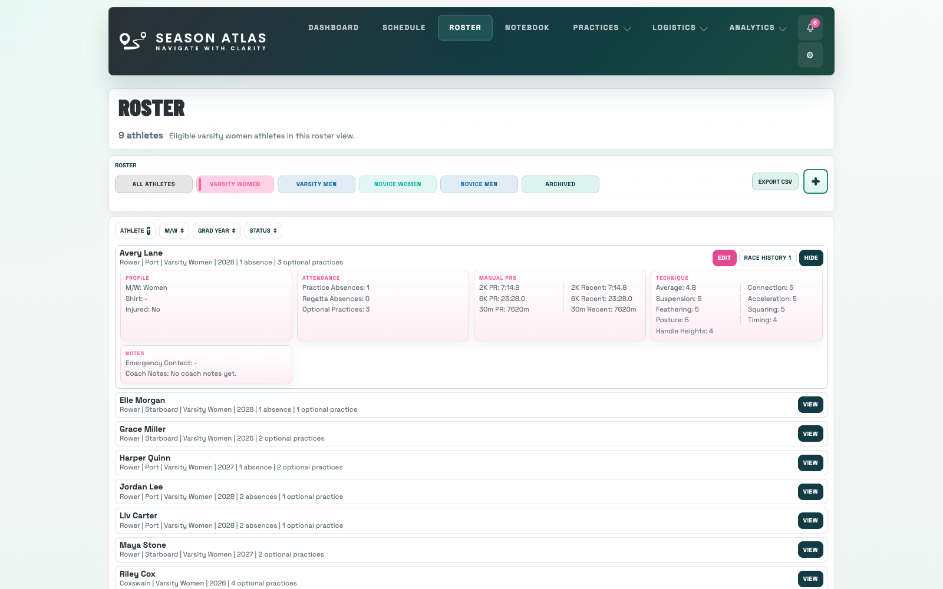Sort list by Grad Year

tap(217, 231)
